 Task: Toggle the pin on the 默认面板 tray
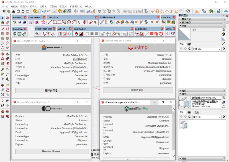tap(224, 15)
